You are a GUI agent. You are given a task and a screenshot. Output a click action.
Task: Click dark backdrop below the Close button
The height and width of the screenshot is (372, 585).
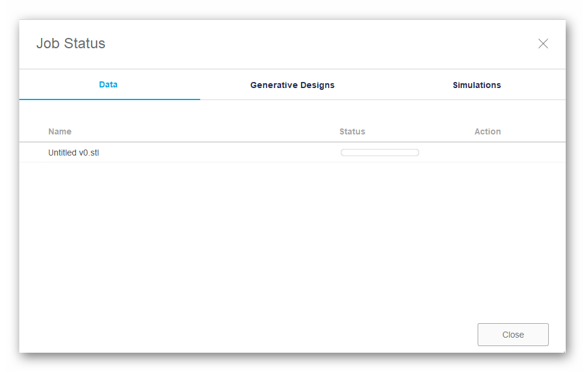click(513, 362)
